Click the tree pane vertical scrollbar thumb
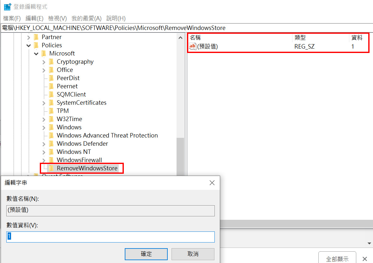The image size is (373, 263). [181, 157]
